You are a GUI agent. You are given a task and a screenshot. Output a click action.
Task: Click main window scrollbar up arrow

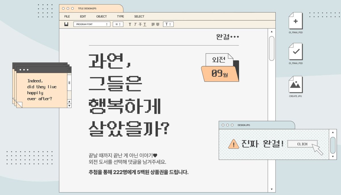pos(272,32)
